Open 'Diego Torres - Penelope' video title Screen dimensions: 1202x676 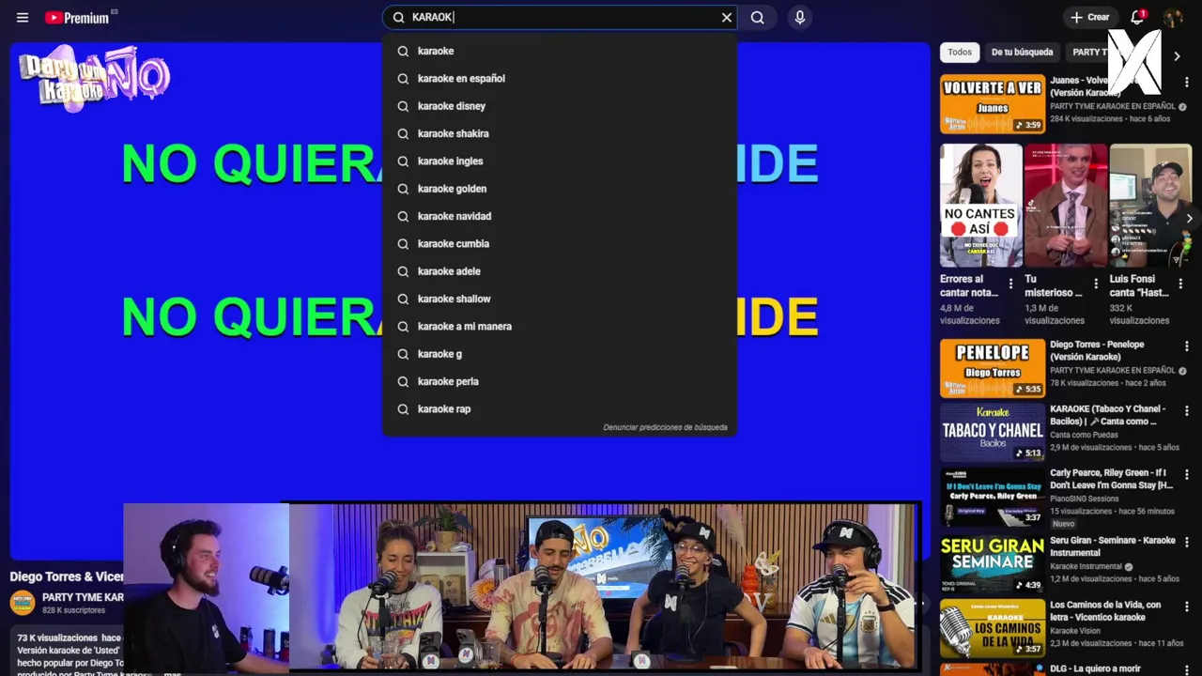[x=1097, y=351]
